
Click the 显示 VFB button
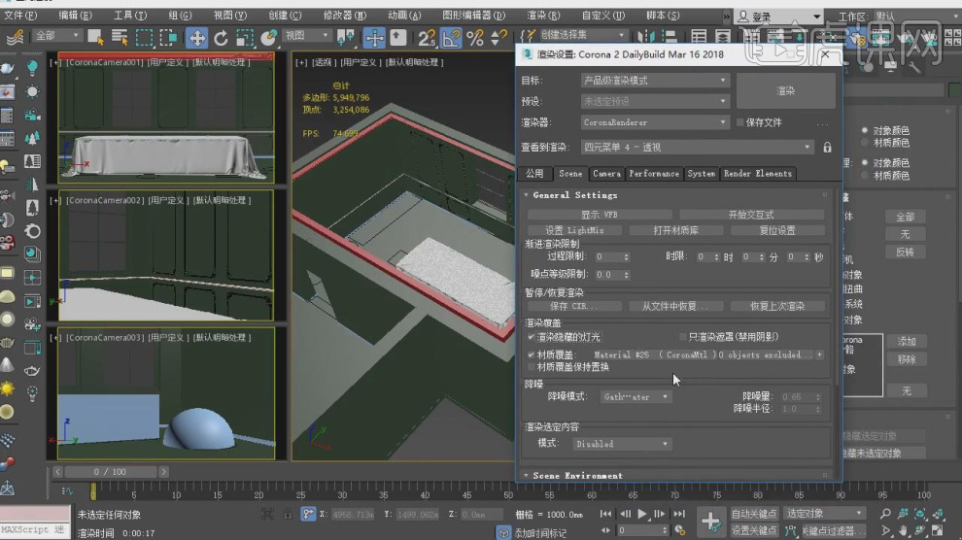click(599, 215)
